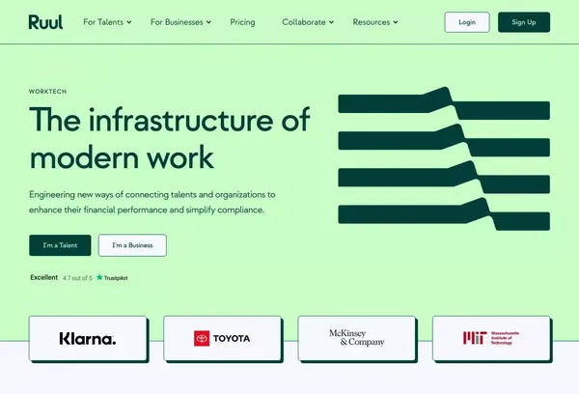This screenshot has width=579, height=394.
Task: Select the Klarna logo card
Action: point(89,339)
